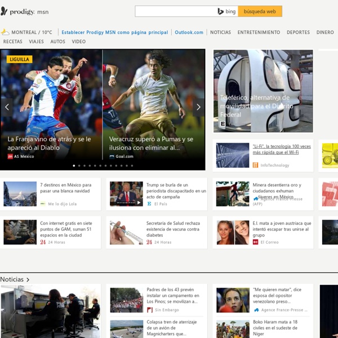Viewport: 338px width, 338px height.
Task: Click in the Bing search field
Action: click(x=175, y=11)
